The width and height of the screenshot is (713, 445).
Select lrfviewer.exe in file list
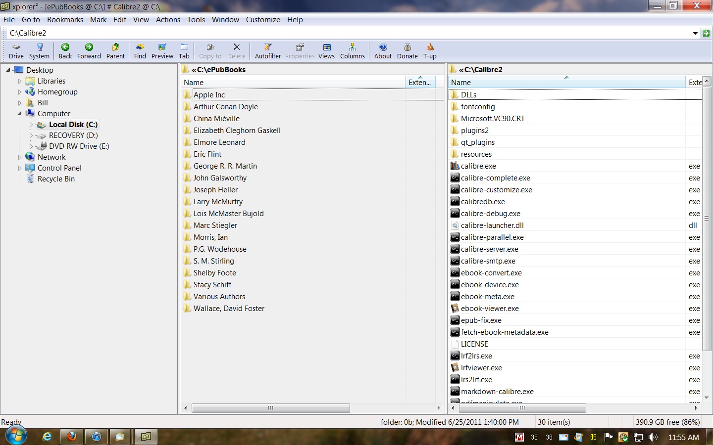(481, 368)
